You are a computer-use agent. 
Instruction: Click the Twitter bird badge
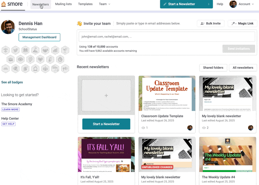click(15, 50)
